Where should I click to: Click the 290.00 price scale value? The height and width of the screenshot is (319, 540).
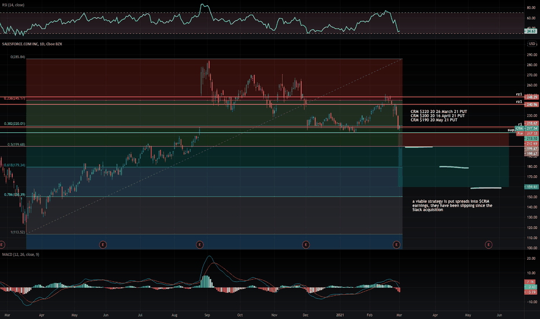pos(532,55)
